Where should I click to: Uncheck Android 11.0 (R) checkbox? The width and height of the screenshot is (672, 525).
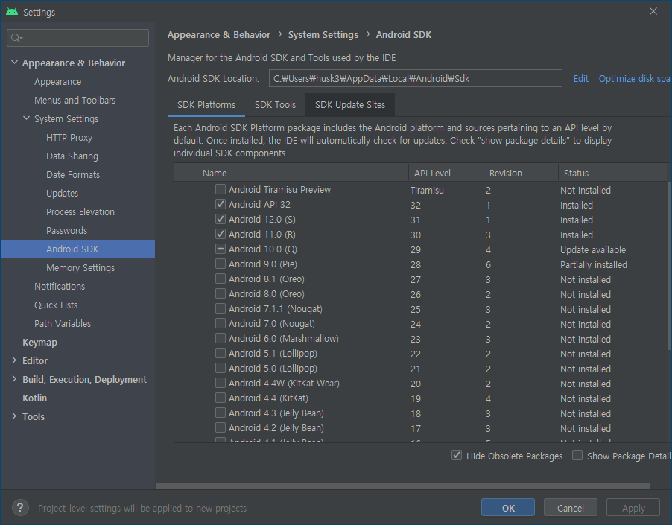tap(221, 235)
